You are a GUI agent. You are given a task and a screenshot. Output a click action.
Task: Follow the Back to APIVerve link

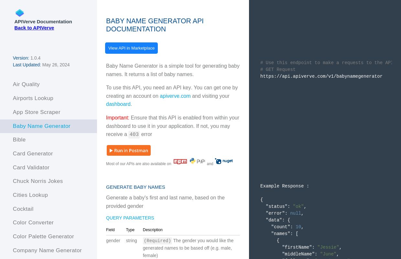[x=34, y=28]
